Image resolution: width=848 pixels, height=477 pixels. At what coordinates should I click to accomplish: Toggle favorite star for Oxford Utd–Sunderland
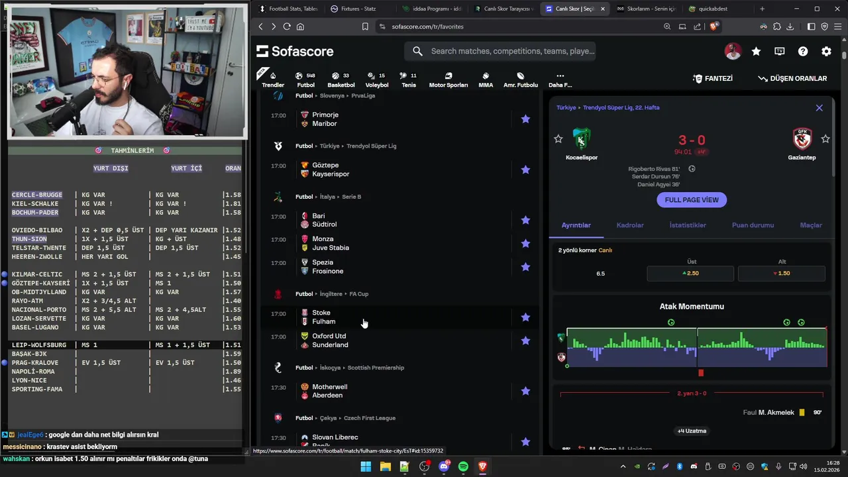[525, 341]
